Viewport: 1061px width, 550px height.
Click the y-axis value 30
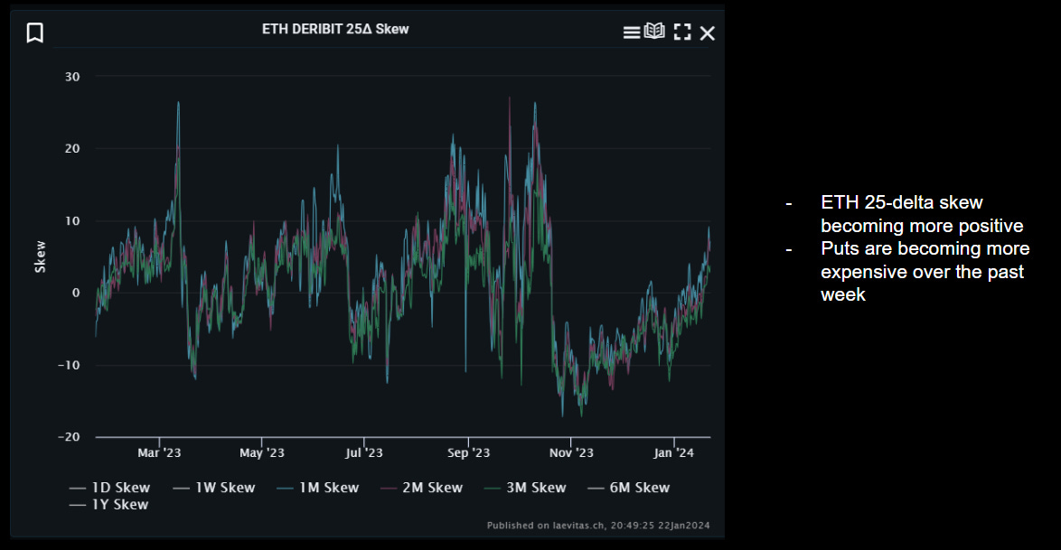point(72,77)
